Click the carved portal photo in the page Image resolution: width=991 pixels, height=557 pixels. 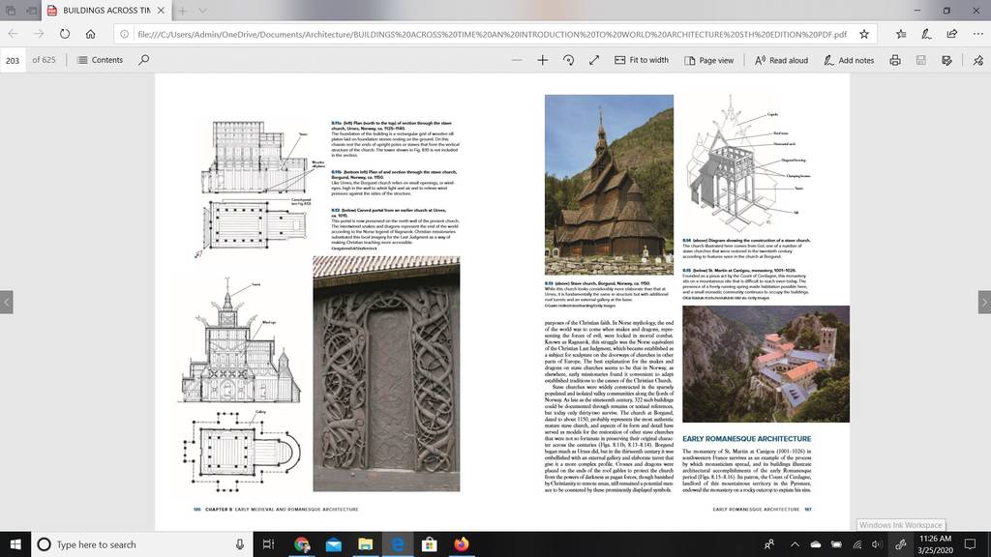tap(386, 374)
